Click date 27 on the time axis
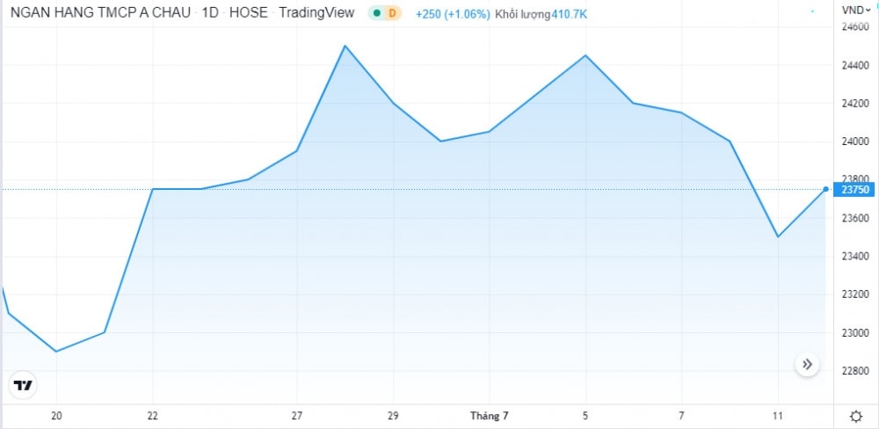Screen dimensions: 879x429 (x=297, y=415)
